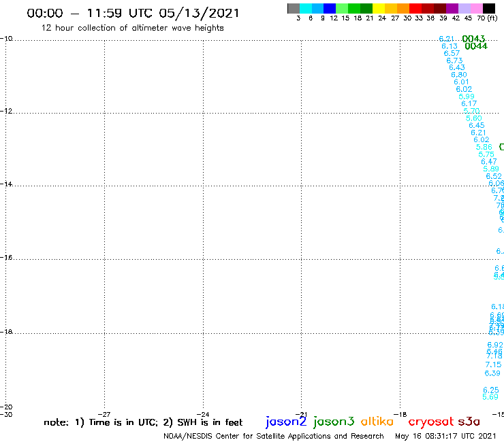Click the note about UTC time and SWH feet
The height and width of the screenshot is (442, 504).
tap(143, 422)
